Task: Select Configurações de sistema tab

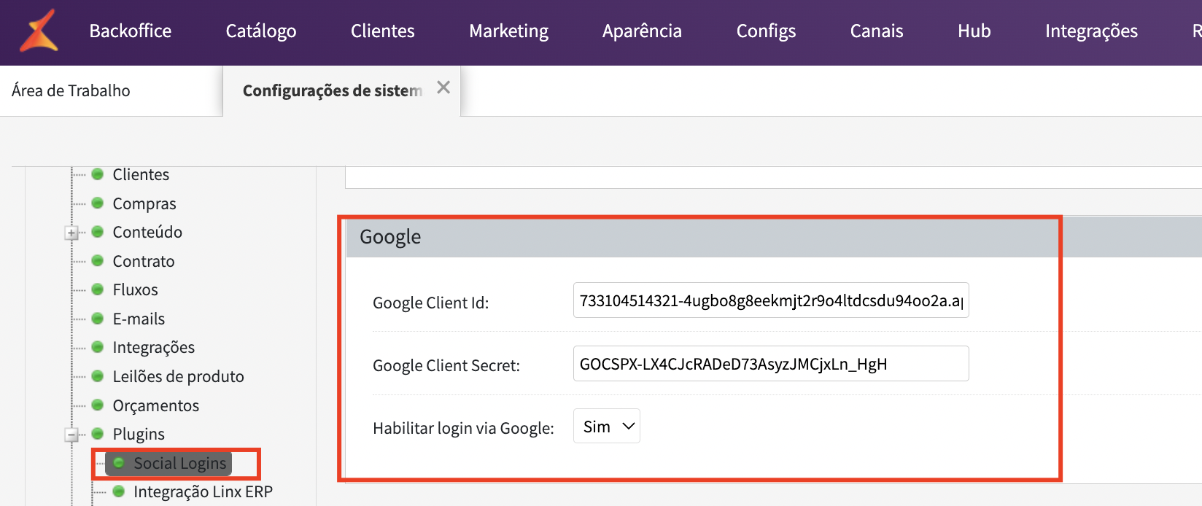Action: click(x=333, y=91)
